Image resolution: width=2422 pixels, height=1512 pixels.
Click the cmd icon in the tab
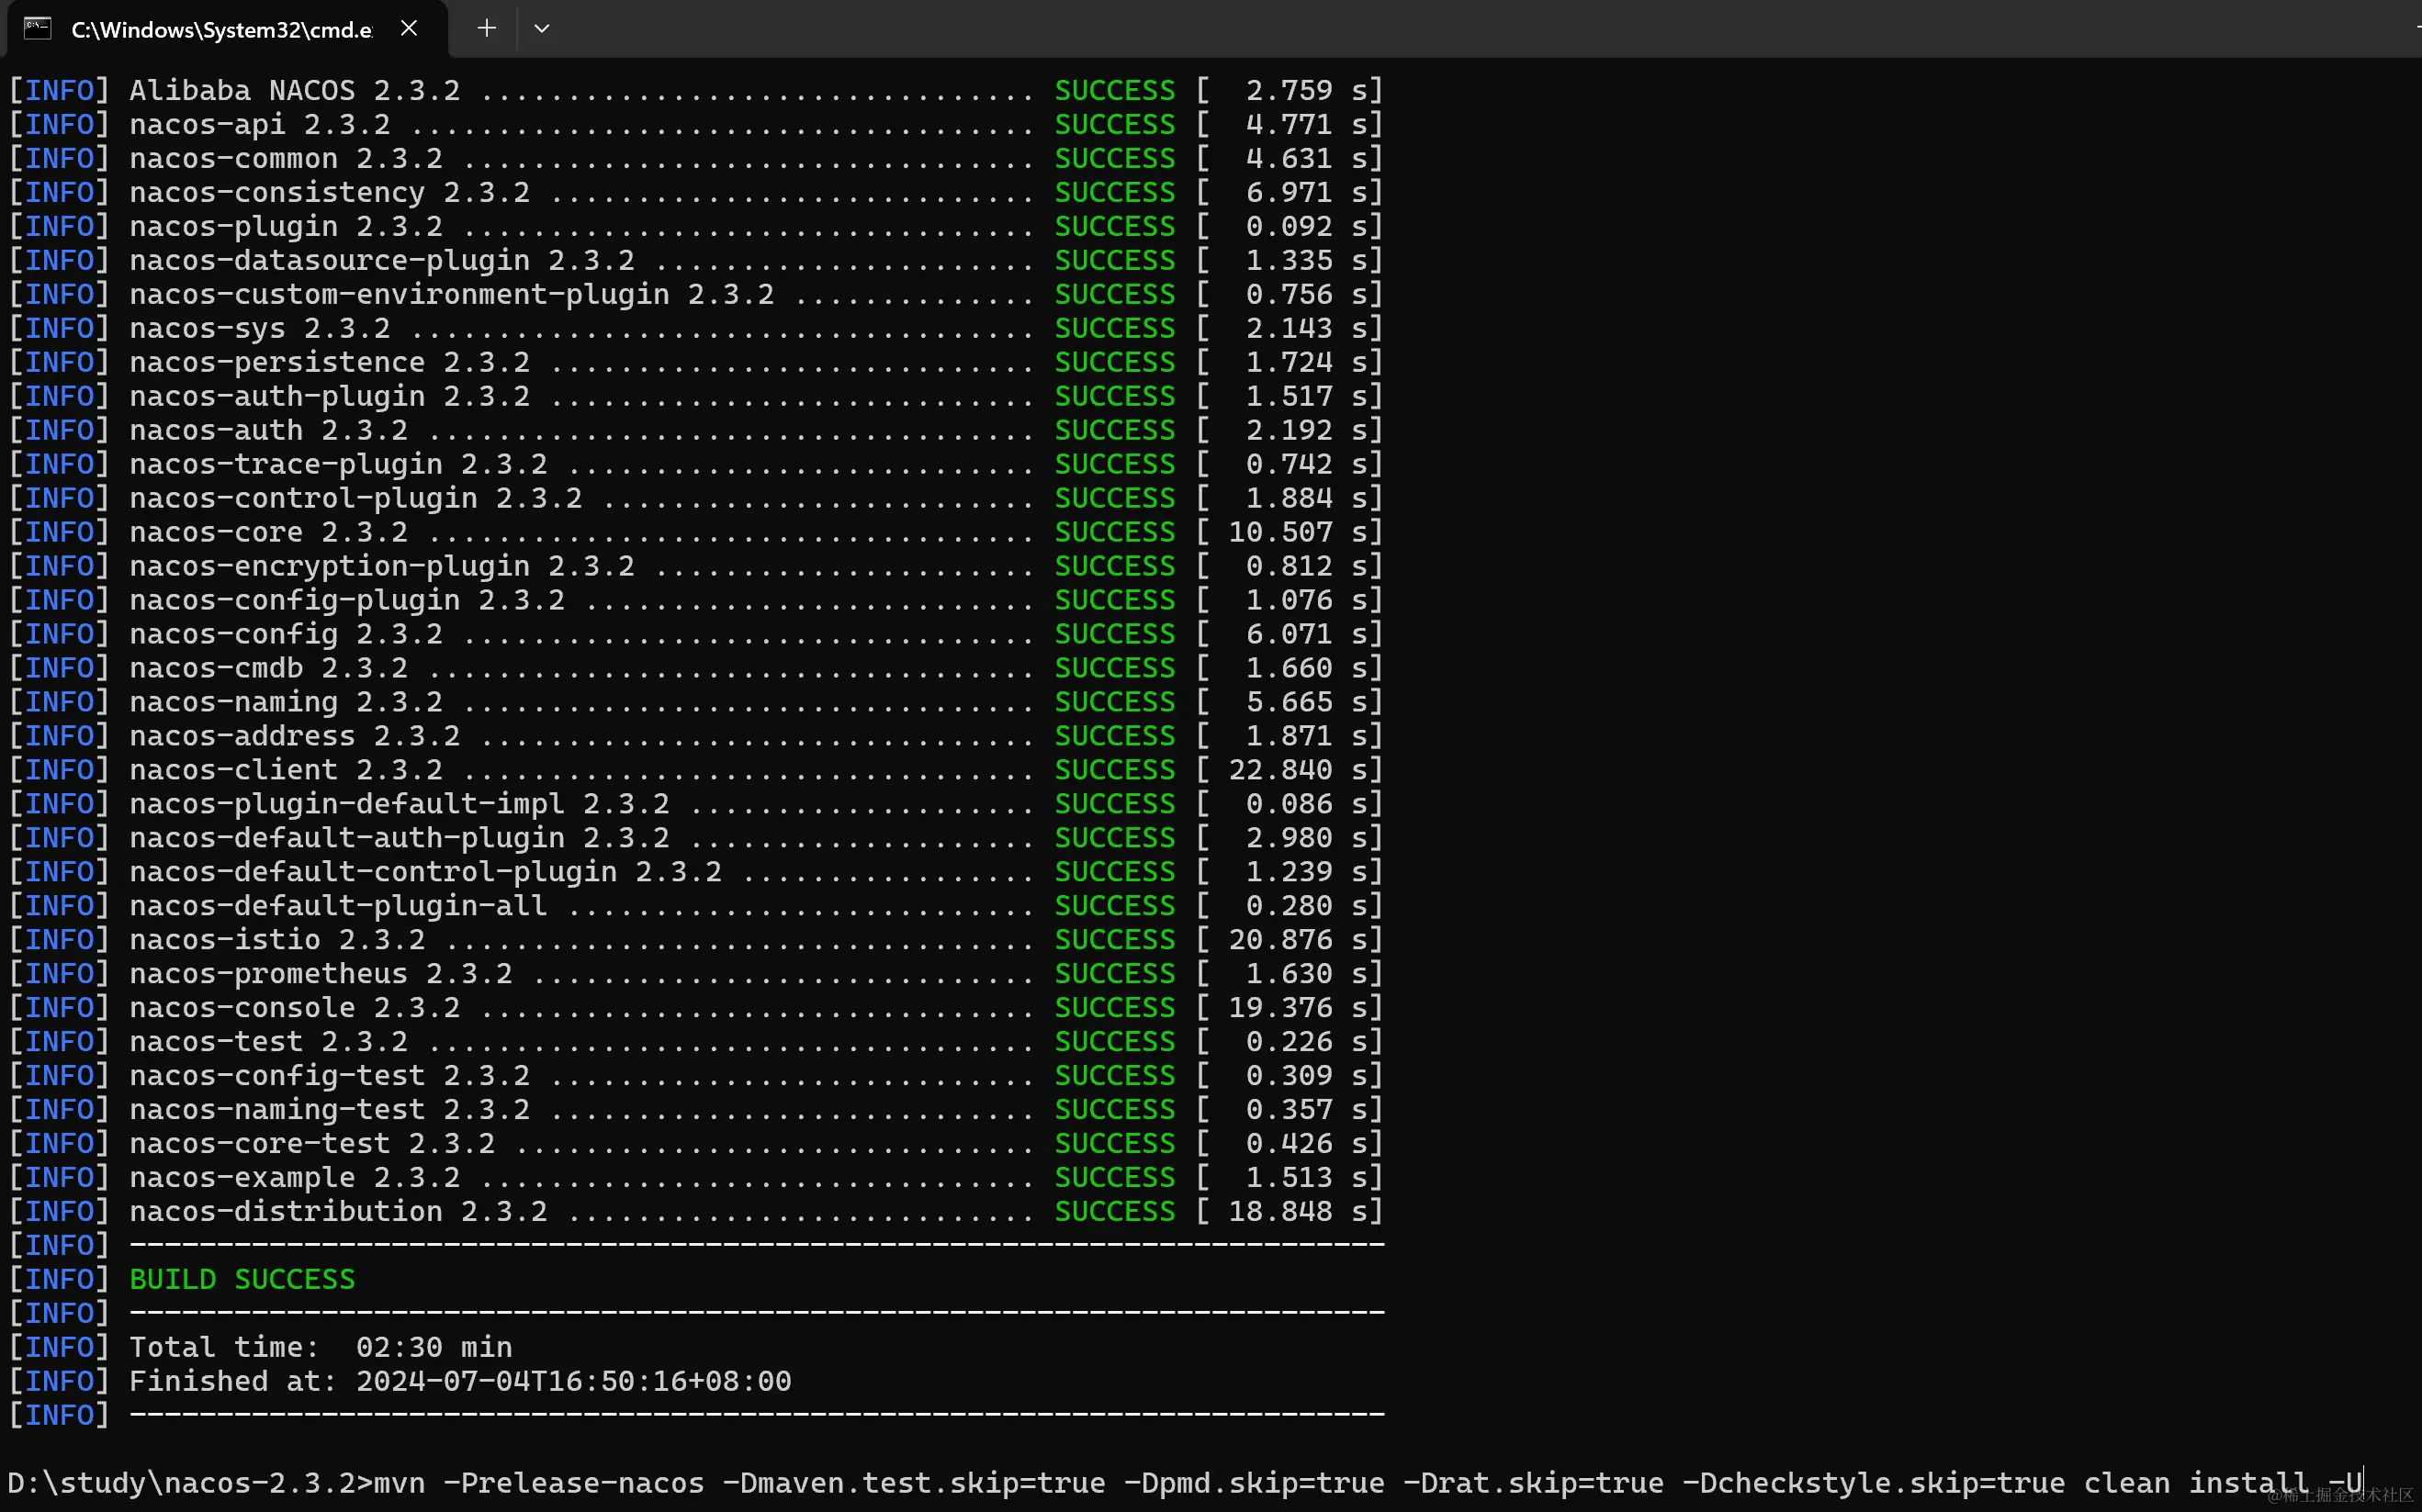[38, 28]
